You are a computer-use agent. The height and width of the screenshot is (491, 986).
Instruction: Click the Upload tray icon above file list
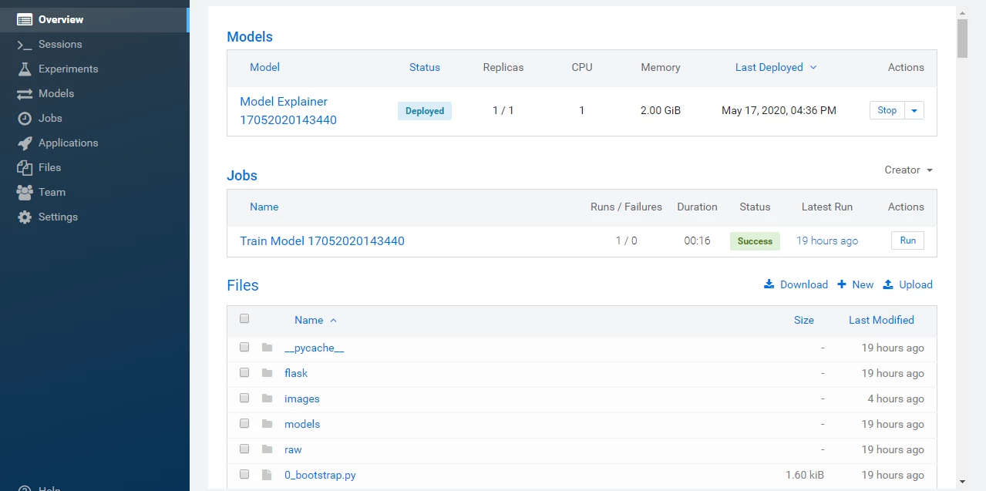pos(888,284)
